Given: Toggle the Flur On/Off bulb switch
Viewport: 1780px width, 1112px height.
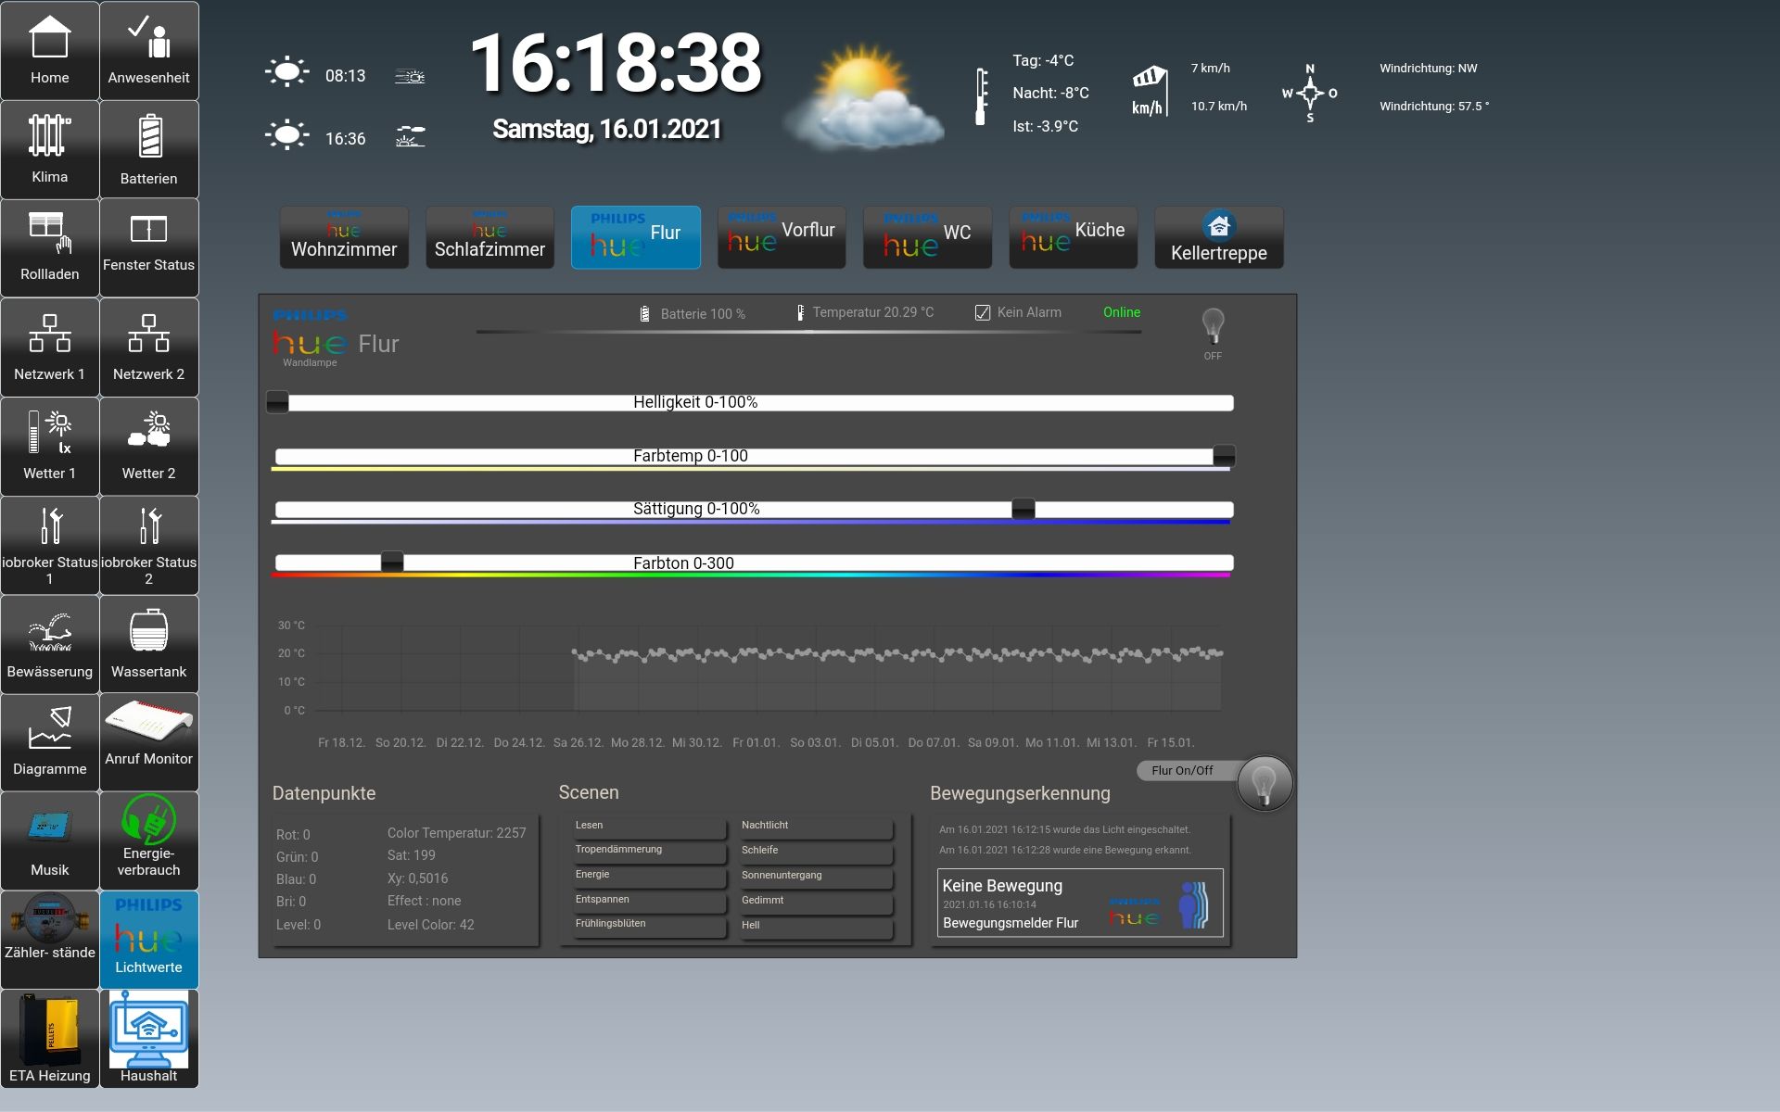Looking at the screenshot, I should 1264,784.
